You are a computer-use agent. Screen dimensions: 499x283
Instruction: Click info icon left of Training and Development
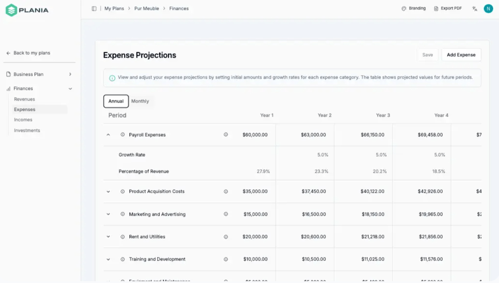[x=123, y=259]
